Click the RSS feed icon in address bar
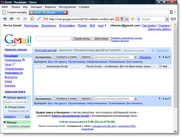The height and width of the screenshot is (137, 181). pyautogui.click(x=117, y=19)
